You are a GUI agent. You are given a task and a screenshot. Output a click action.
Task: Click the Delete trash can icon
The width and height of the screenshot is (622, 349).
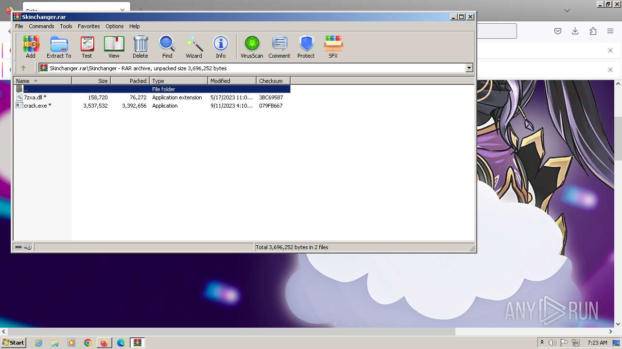point(140,47)
